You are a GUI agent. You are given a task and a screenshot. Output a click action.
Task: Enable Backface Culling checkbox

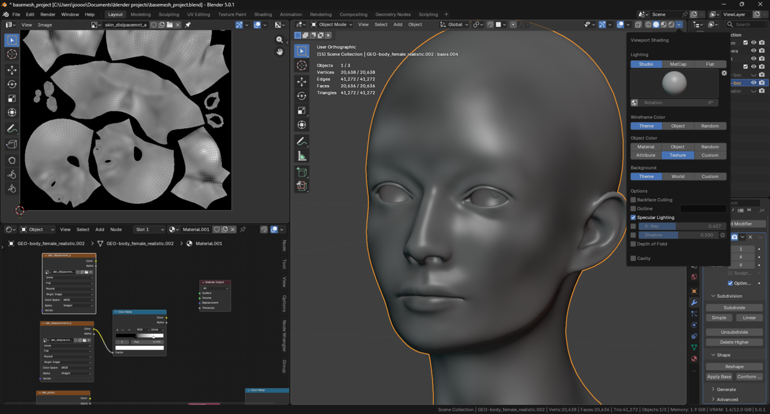coord(633,200)
